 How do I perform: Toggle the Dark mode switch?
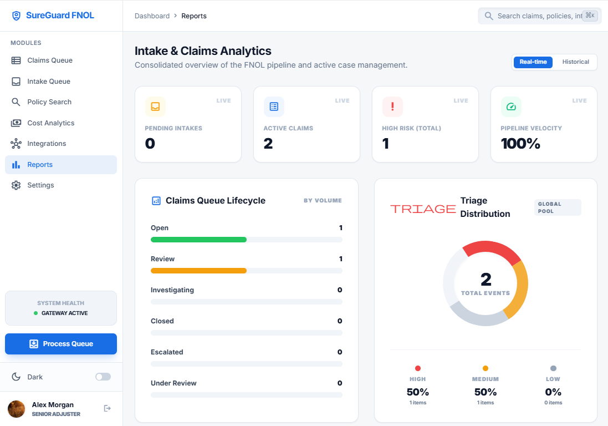tap(103, 377)
